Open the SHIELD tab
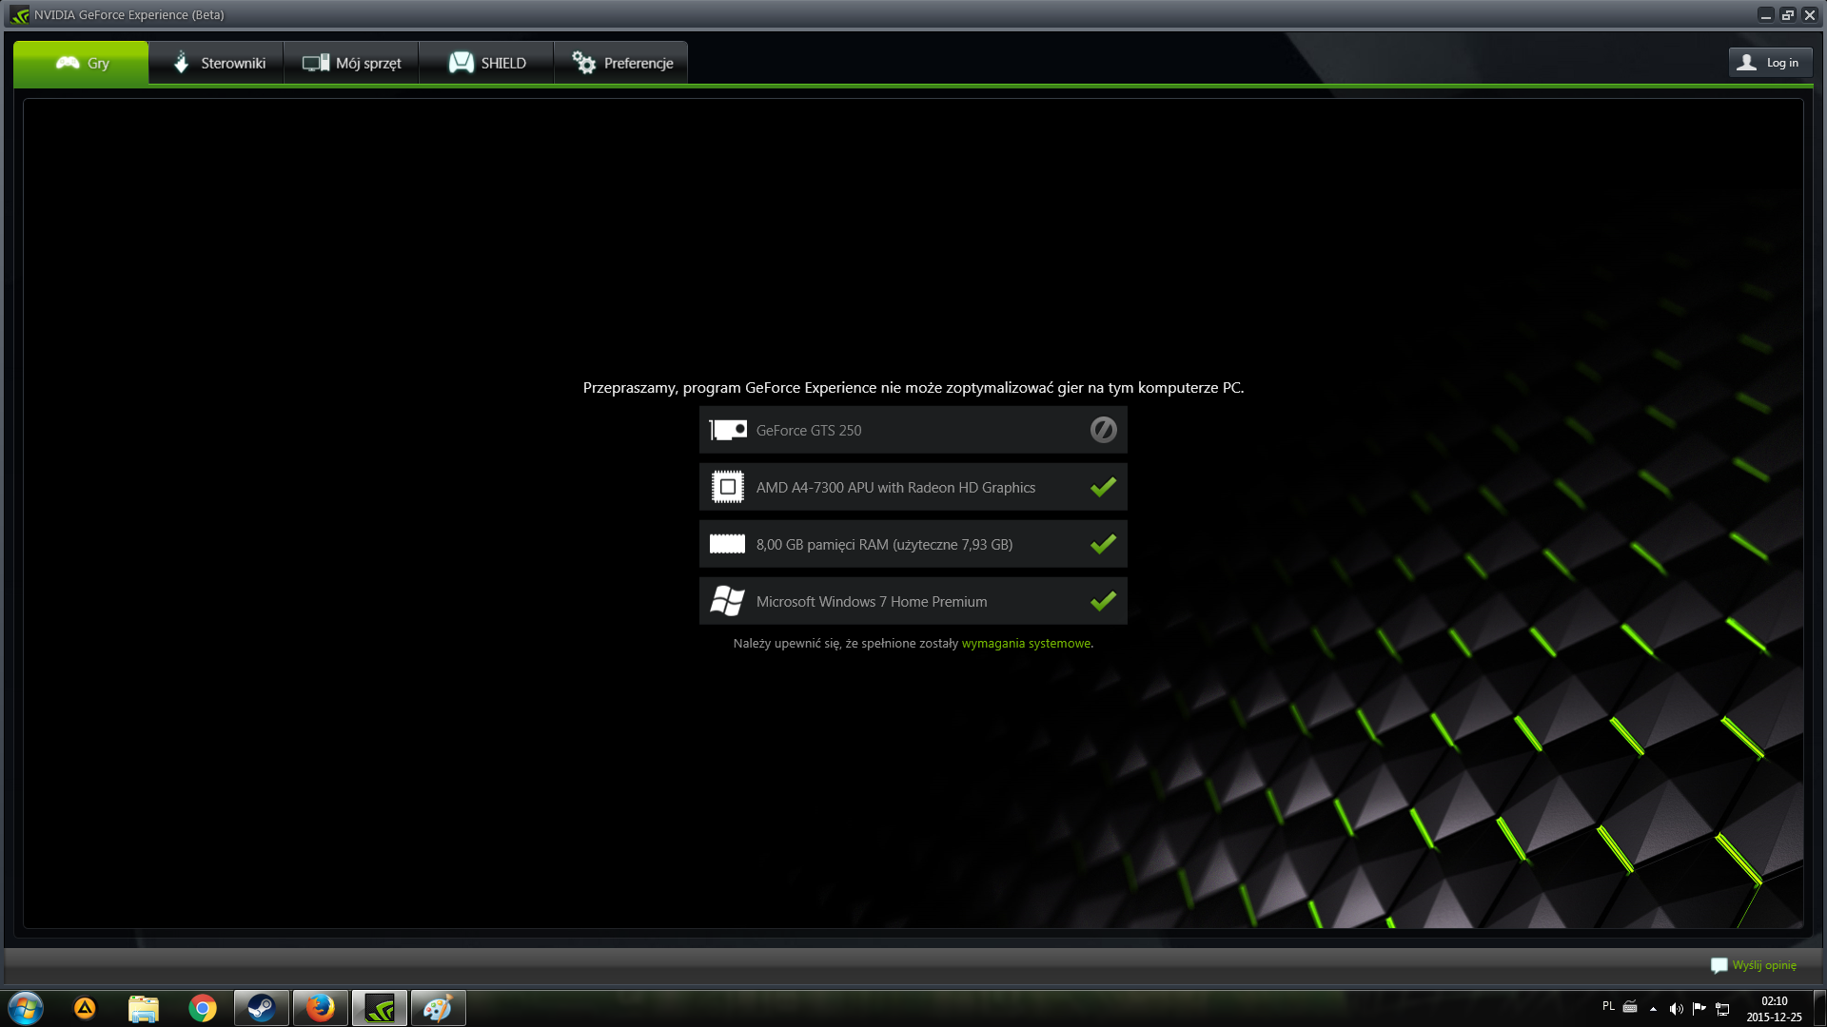 click(487, 63)
